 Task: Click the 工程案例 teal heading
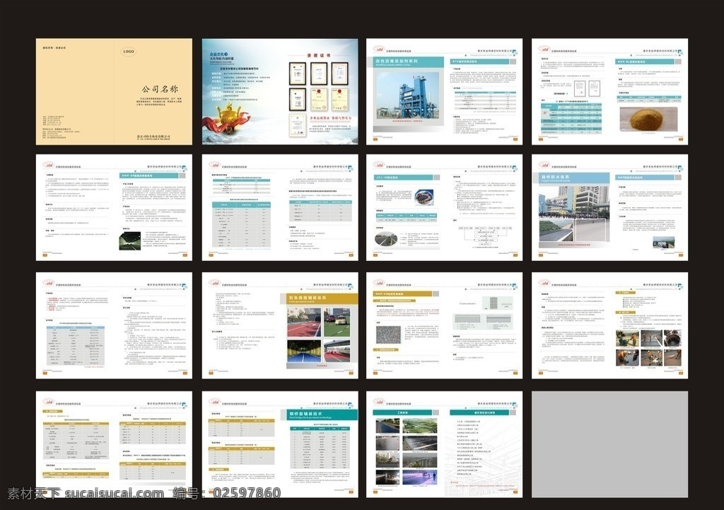402,412
